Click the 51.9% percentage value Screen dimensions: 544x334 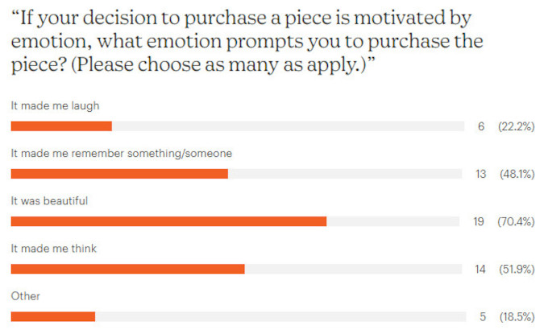pyautogui.click(x=516, y=269)
